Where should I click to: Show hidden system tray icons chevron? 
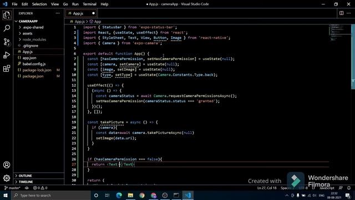pos(287,196)
